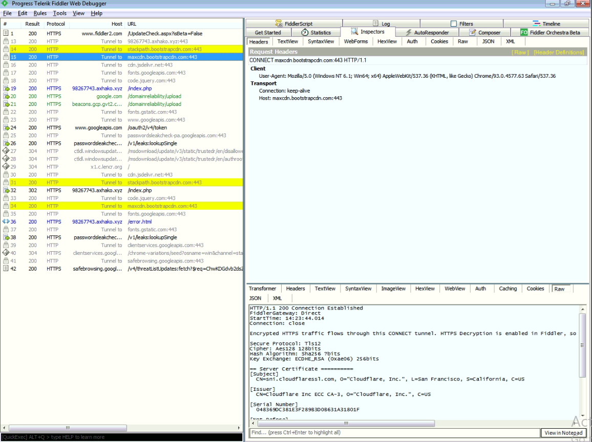The width and height of the screenshot is (592, 442).
Task: Open the Rules menu
Action: click(x=40, y=13)
